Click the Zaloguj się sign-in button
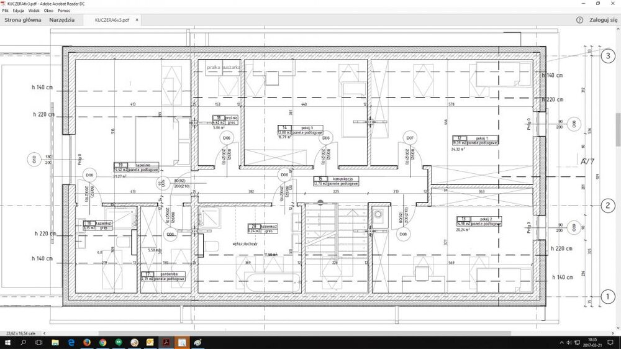Image resolution: width=621 pixels, height=349 pixels. point(603,20)
